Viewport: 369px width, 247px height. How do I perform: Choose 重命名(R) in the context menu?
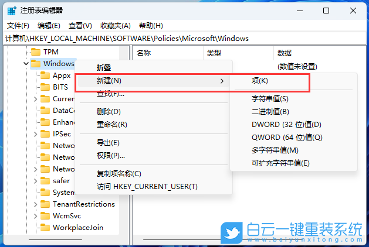[154, 124]
